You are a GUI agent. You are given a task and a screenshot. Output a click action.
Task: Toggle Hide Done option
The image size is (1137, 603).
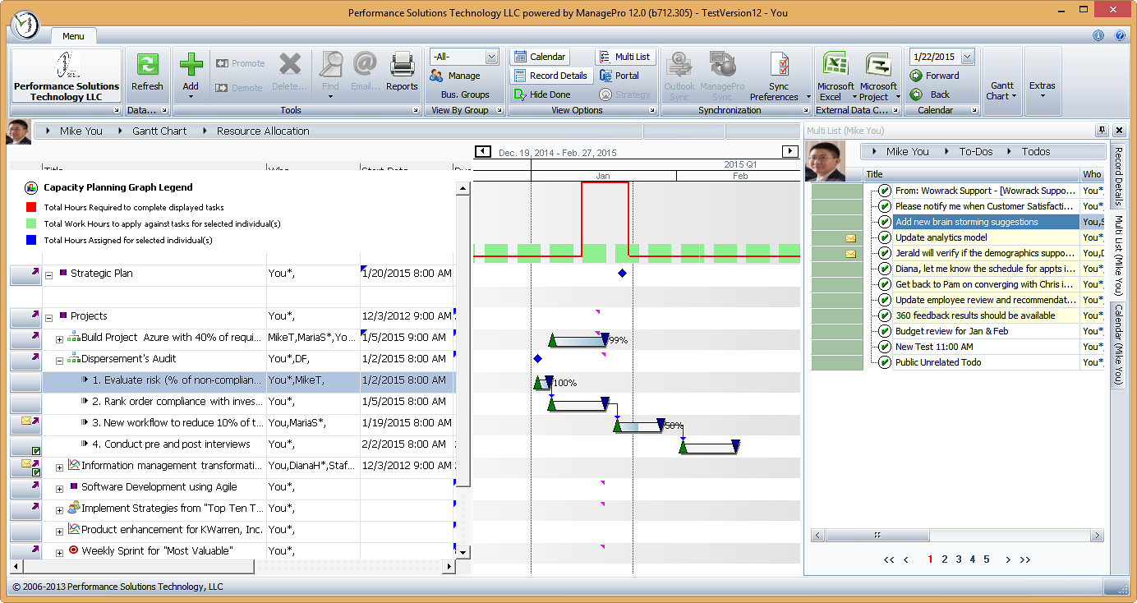click(542, 94)
